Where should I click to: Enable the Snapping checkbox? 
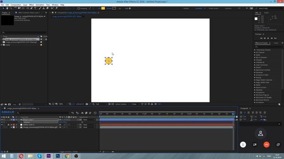[79, 8]
